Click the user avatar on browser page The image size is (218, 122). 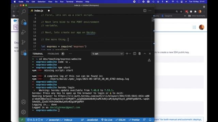point(202,27)
